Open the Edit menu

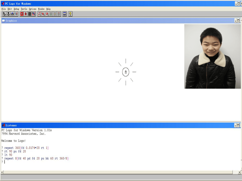[x=10, y=9]
